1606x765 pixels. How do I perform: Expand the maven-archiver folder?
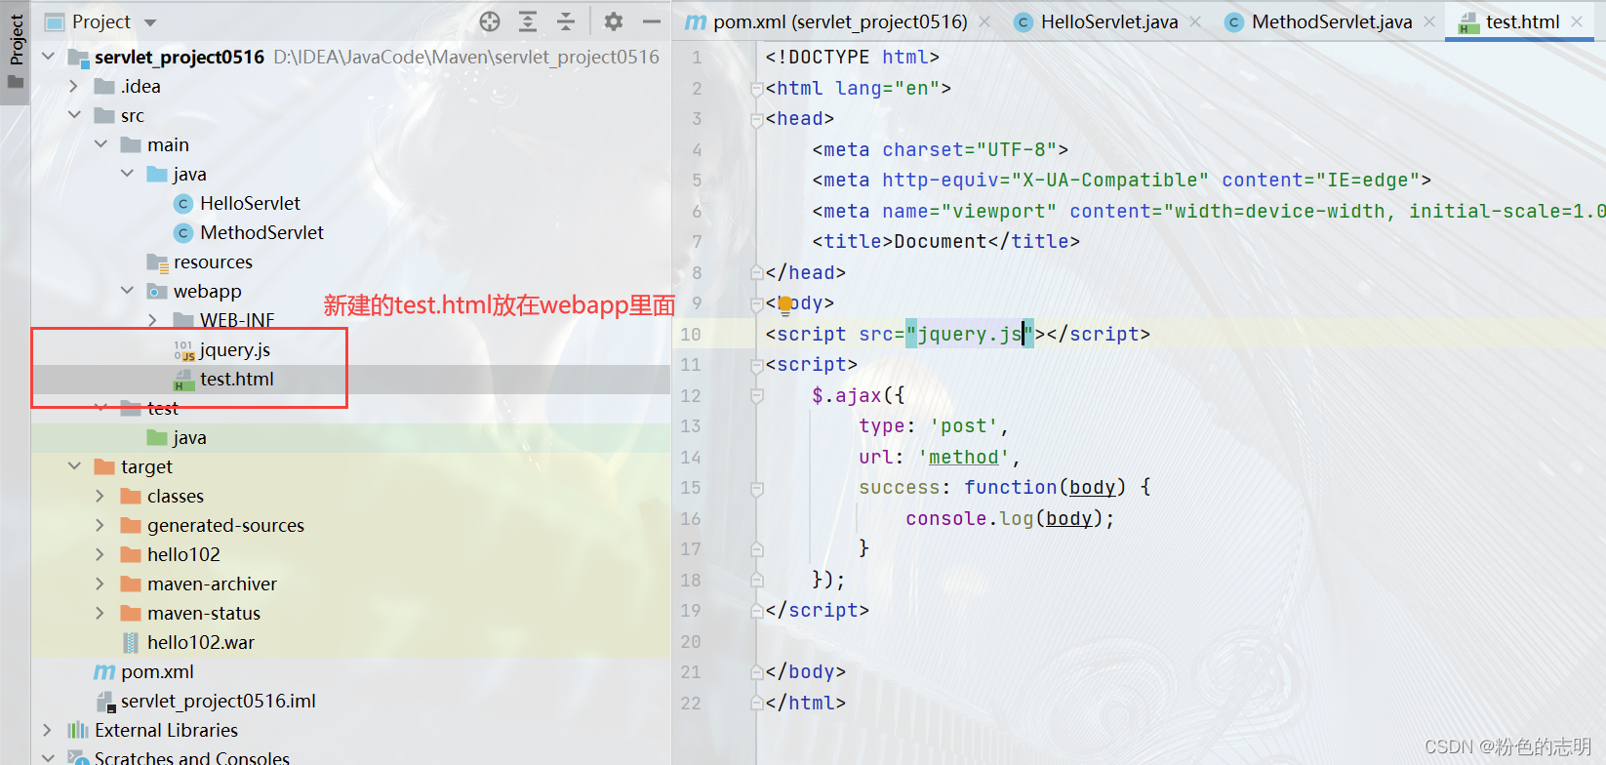[100, 584]
